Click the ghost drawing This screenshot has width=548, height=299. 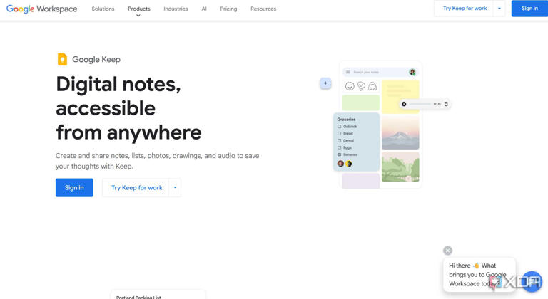point(372,86)
